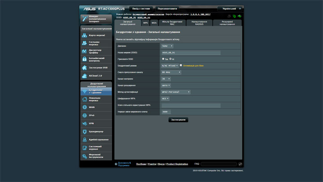Open USB Applications (Застосунки USB) puzzle icon
This screenshot has height=182, width=323.
pos(84,67)
